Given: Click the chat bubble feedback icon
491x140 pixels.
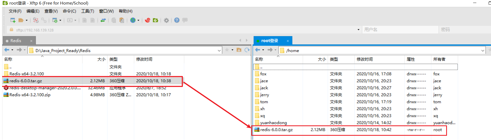Looking at the screenshot, I should 185,20.
